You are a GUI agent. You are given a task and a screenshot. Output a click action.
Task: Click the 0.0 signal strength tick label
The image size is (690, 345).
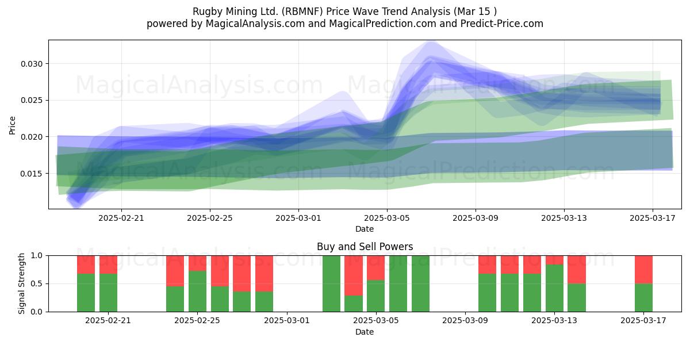[x=37, y=312]
